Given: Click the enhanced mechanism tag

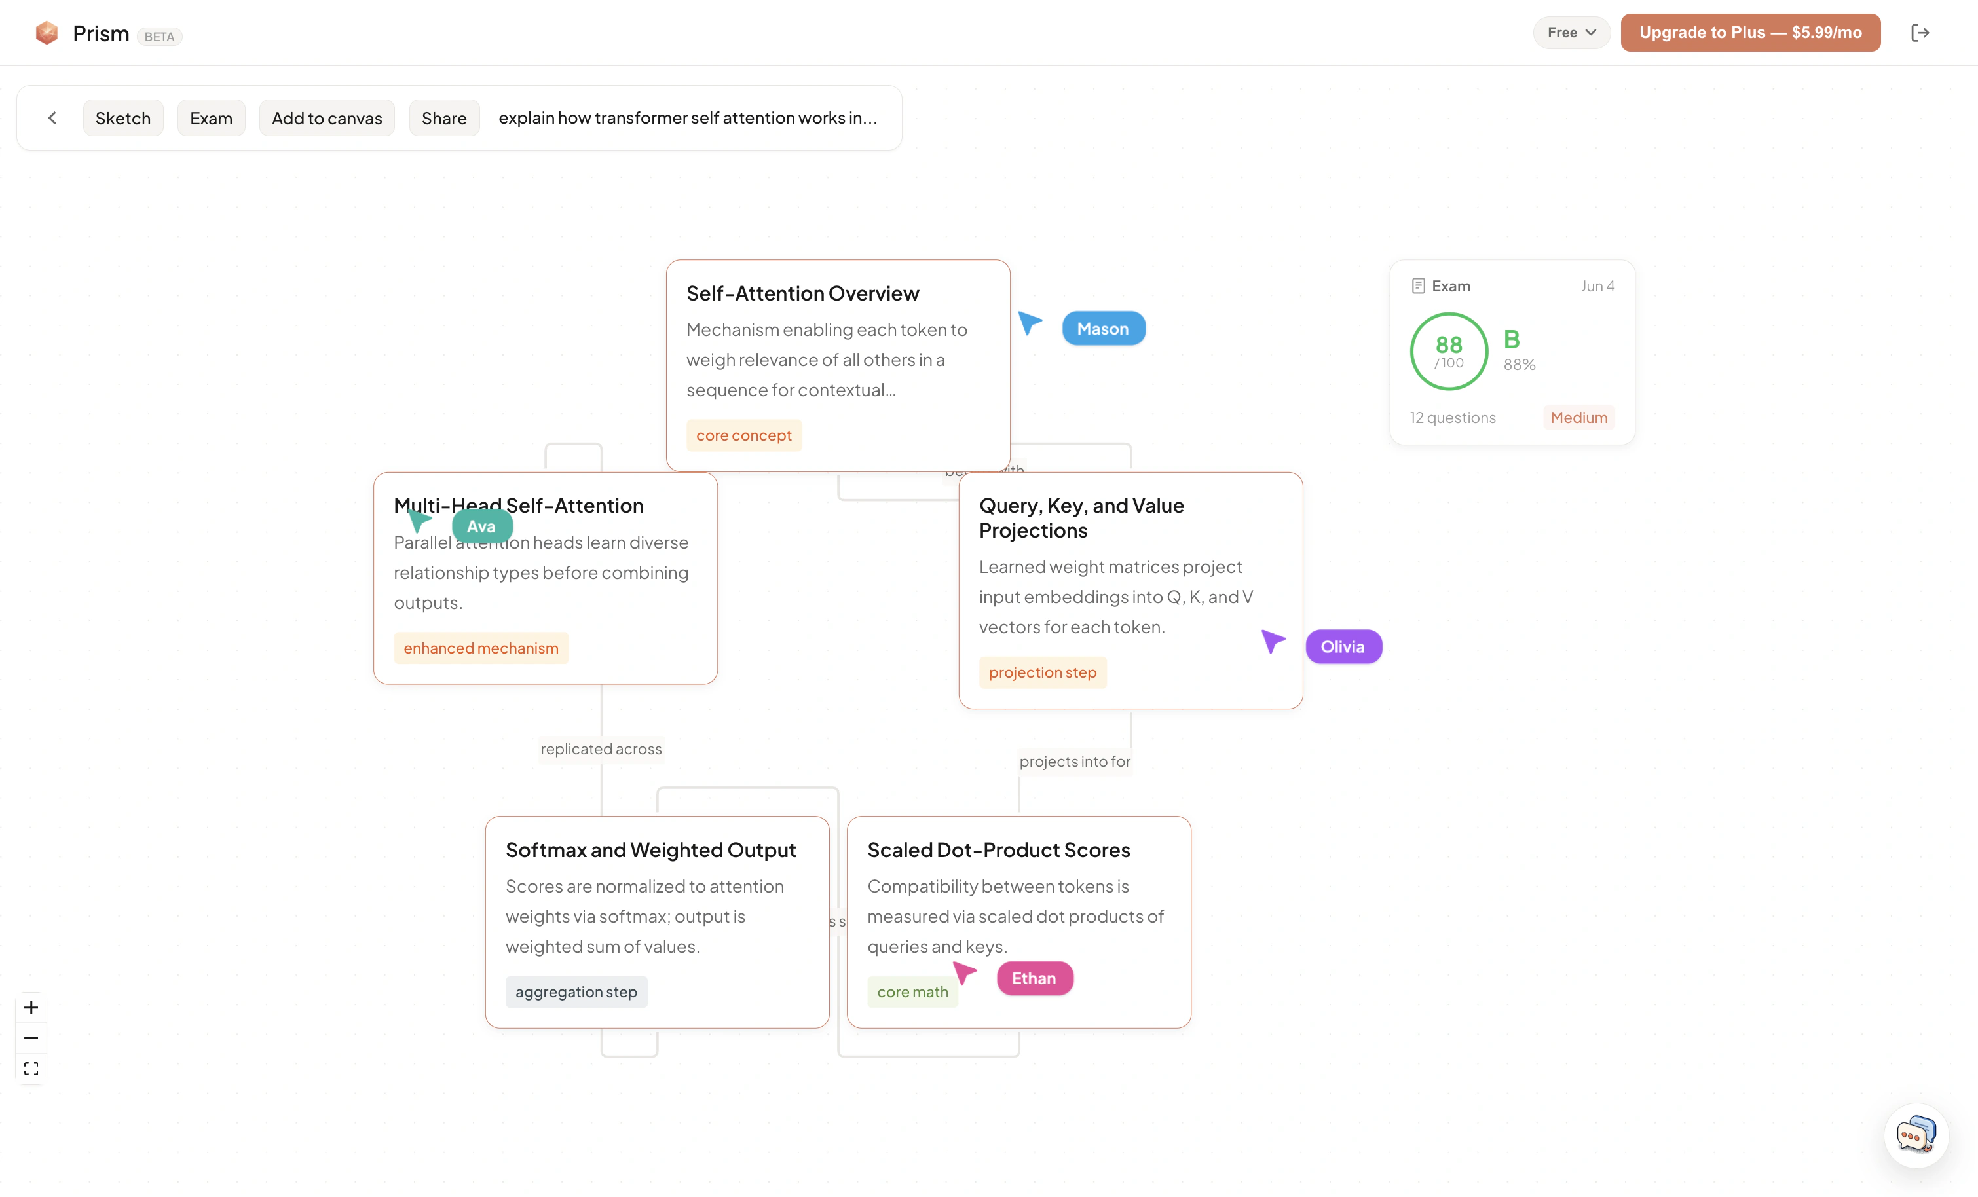Looking at the screenshot, I should click(x=481, y=648).
